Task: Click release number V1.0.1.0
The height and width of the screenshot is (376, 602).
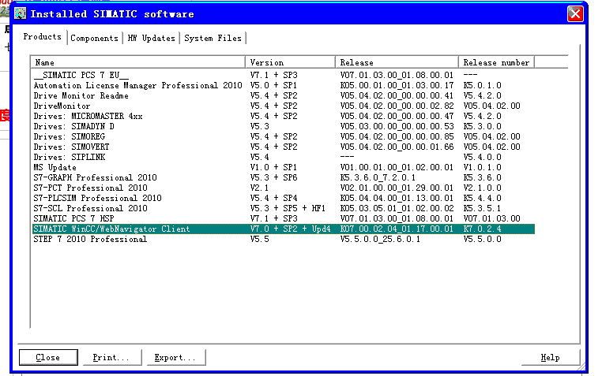Action: (x=482, y=167)
